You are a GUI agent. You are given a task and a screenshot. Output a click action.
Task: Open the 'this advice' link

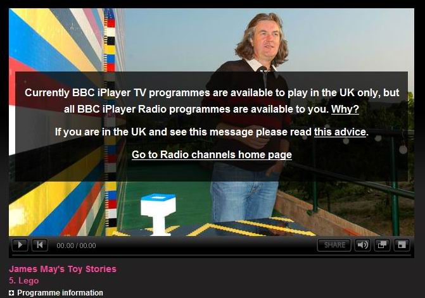[340, 132]
